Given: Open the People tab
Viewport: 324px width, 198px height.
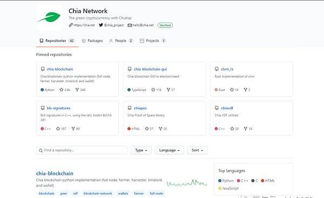Looking at the screenshot, I should pos(121,41).
